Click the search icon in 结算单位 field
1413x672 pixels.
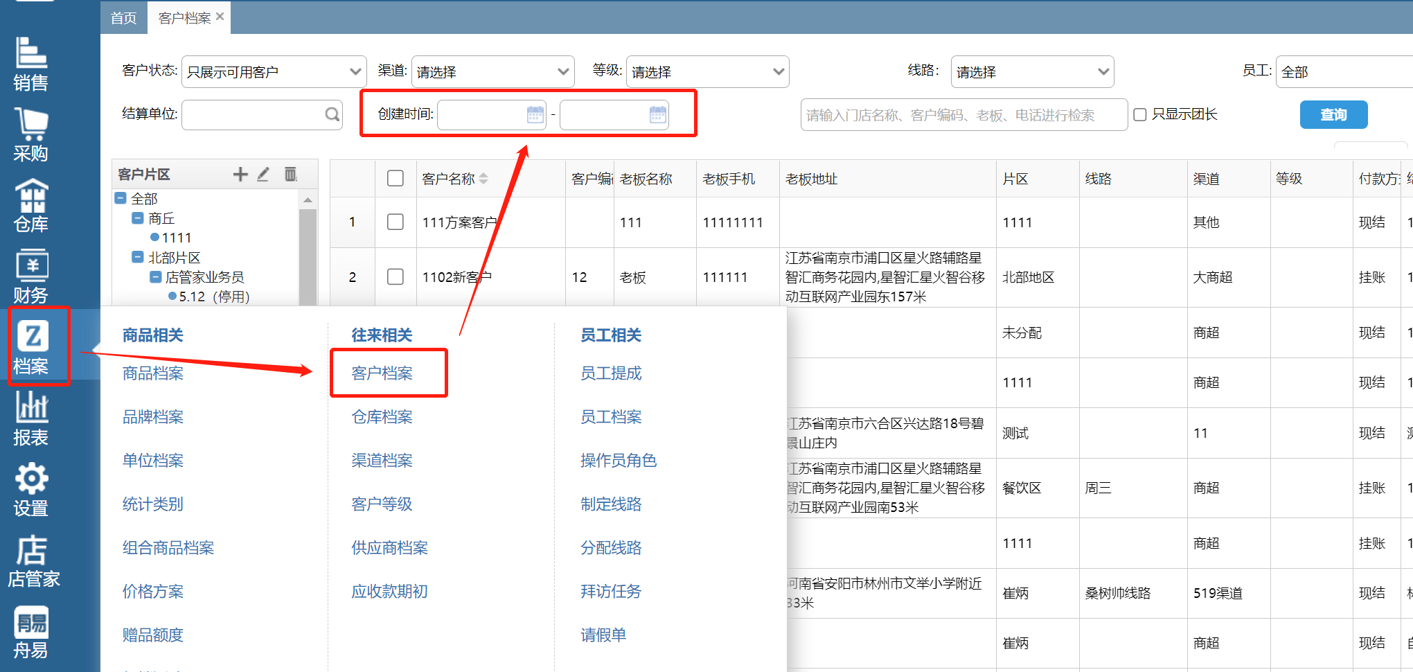click(x=332, y=114)
